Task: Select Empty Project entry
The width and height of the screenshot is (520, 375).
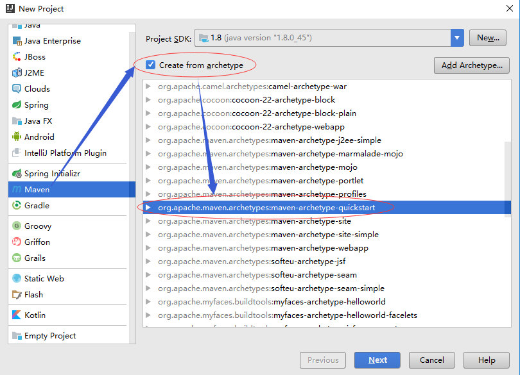Action: (x=69, y=336)
